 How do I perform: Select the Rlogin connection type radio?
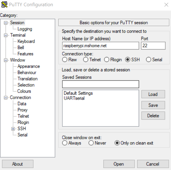tap(106, 59)
